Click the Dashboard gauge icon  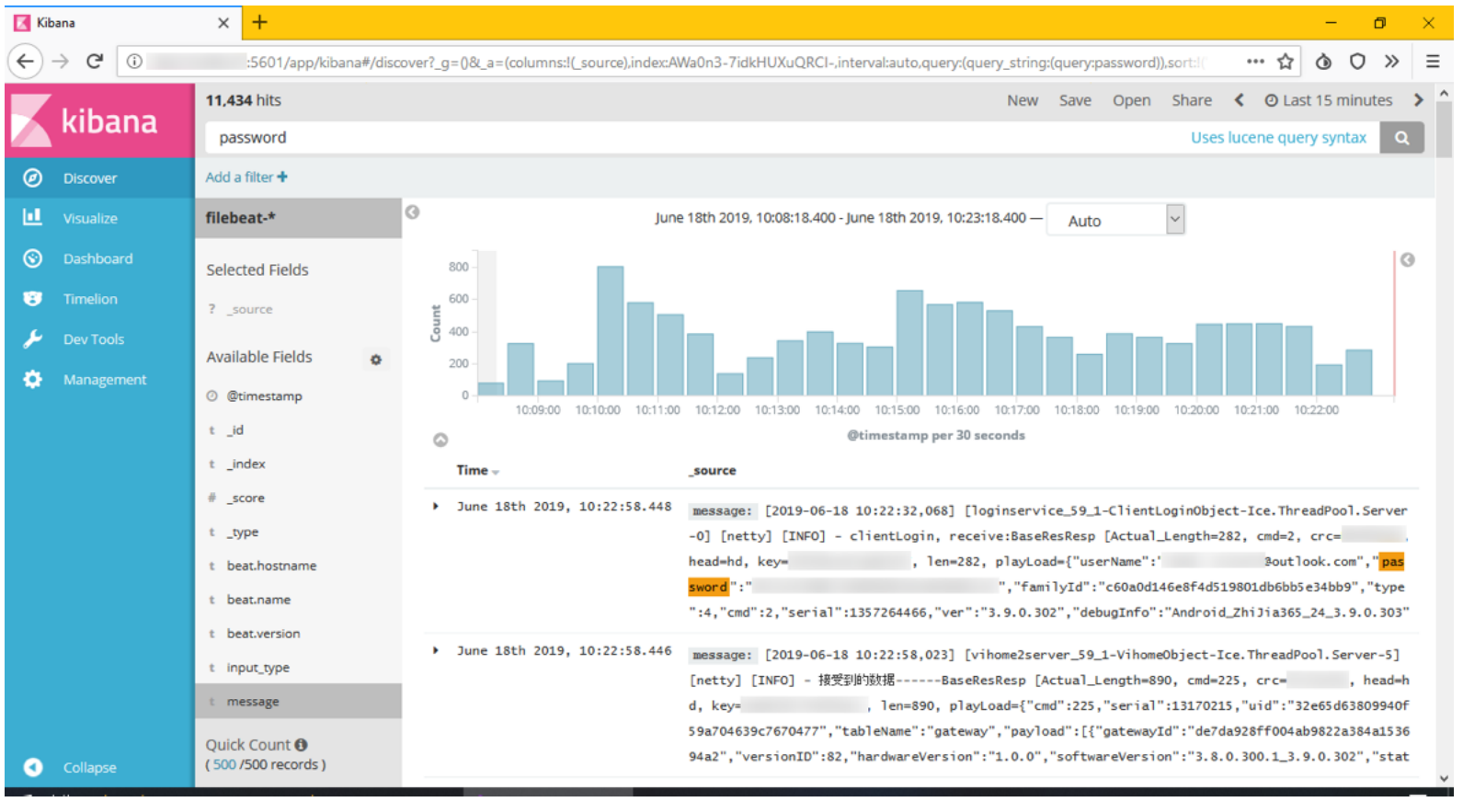[x=33, y=258]
